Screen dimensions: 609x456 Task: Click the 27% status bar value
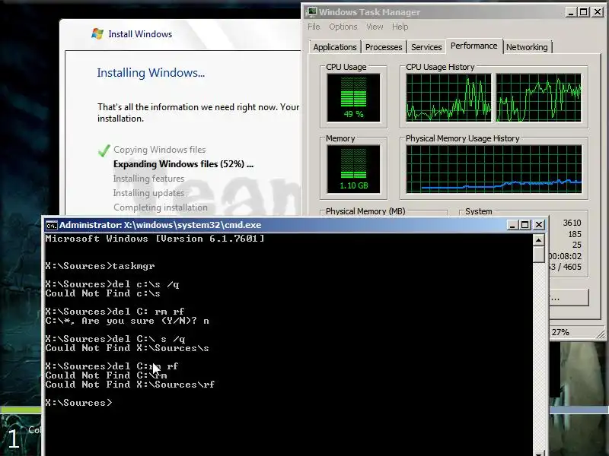point(560,332)
